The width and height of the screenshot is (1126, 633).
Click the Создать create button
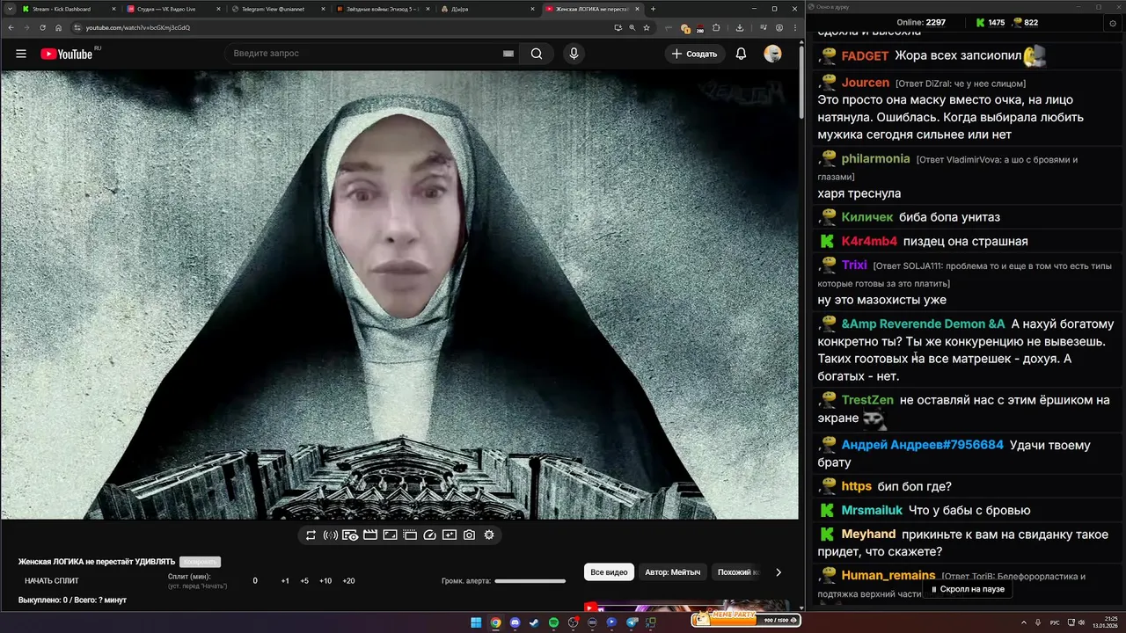tap(694, 54)
